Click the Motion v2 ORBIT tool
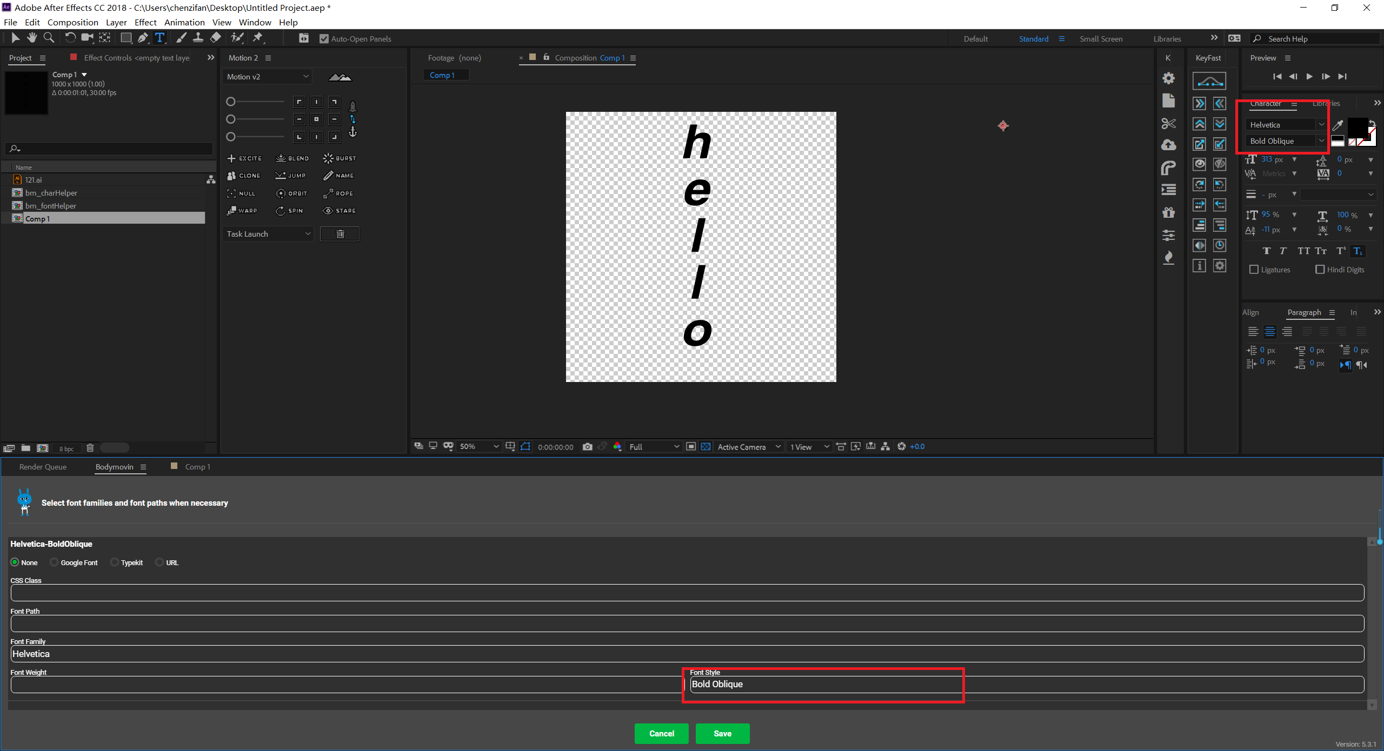This screenshot has width=1384, height=751. tap(291, 193)
